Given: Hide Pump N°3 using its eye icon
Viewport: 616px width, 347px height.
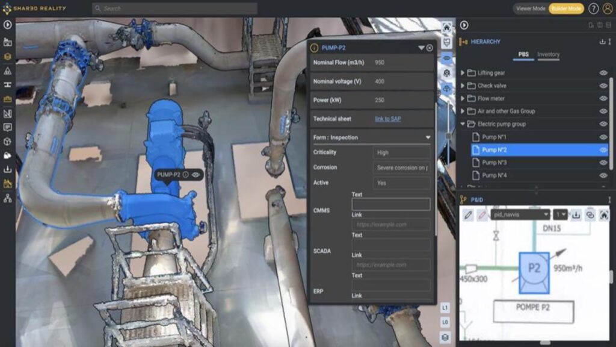Looking at the screenshot, I should coord(603,163).
